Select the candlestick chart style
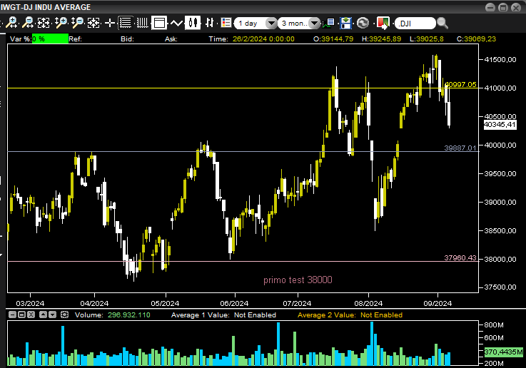 tap(194, 23)
